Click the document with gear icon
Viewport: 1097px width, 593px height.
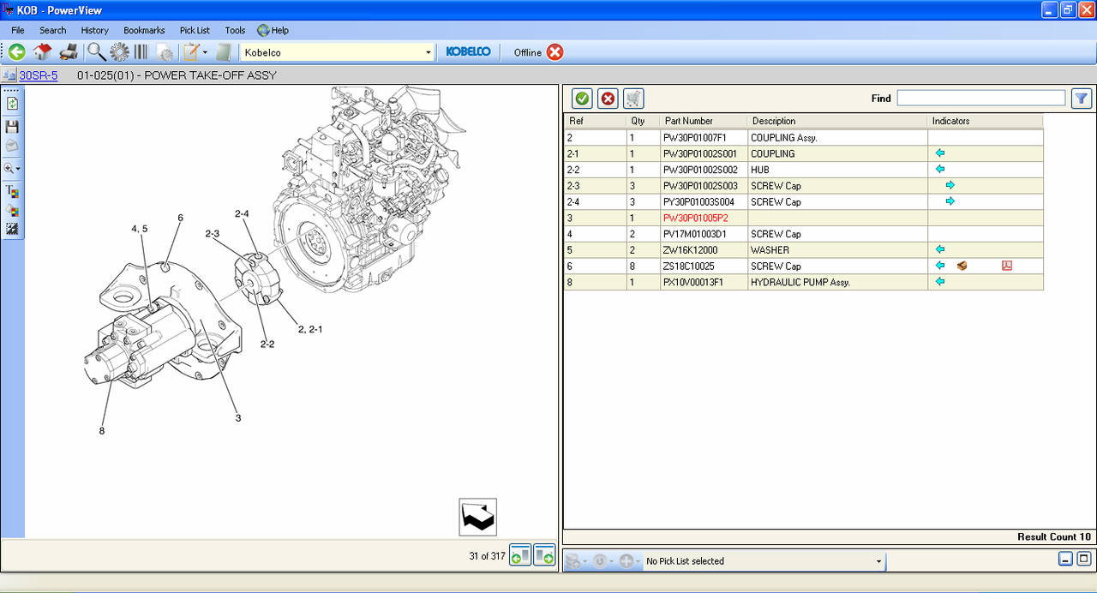pyautogui.click(x=165, y=53)
